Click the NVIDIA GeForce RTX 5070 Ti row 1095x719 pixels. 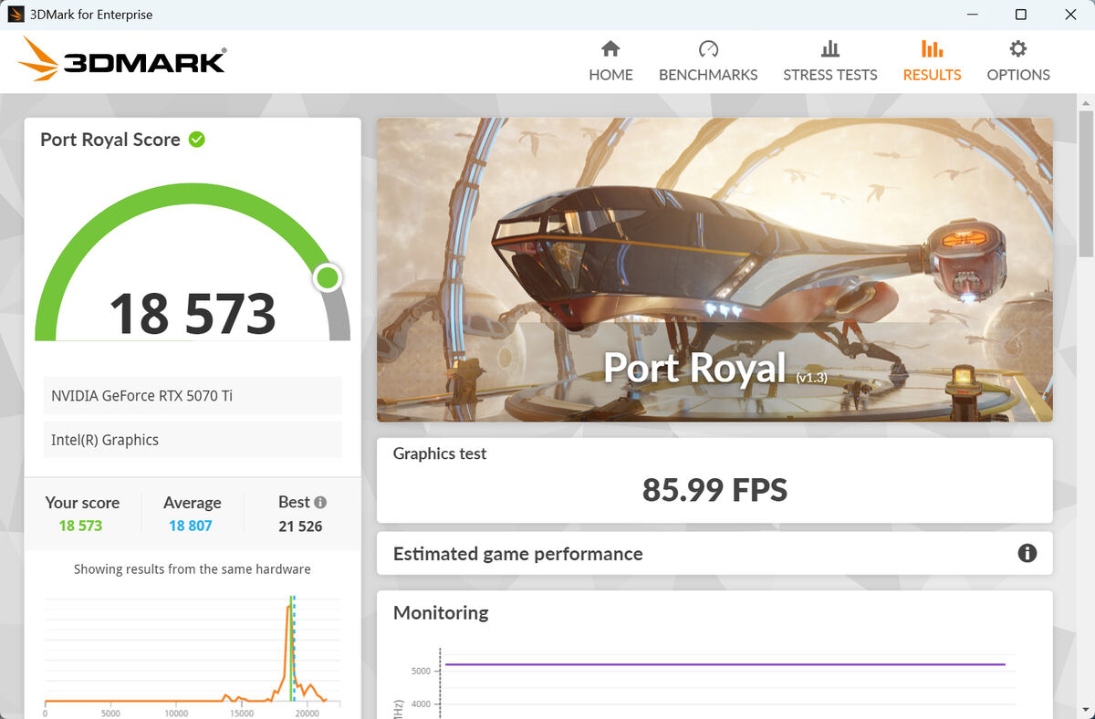point(193,396)
